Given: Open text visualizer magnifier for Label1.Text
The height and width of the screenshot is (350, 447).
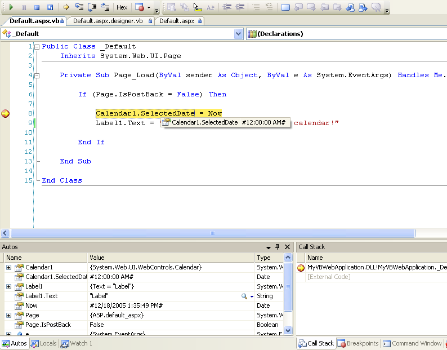Looking at the screenshot, I should (x=244, y=296).
